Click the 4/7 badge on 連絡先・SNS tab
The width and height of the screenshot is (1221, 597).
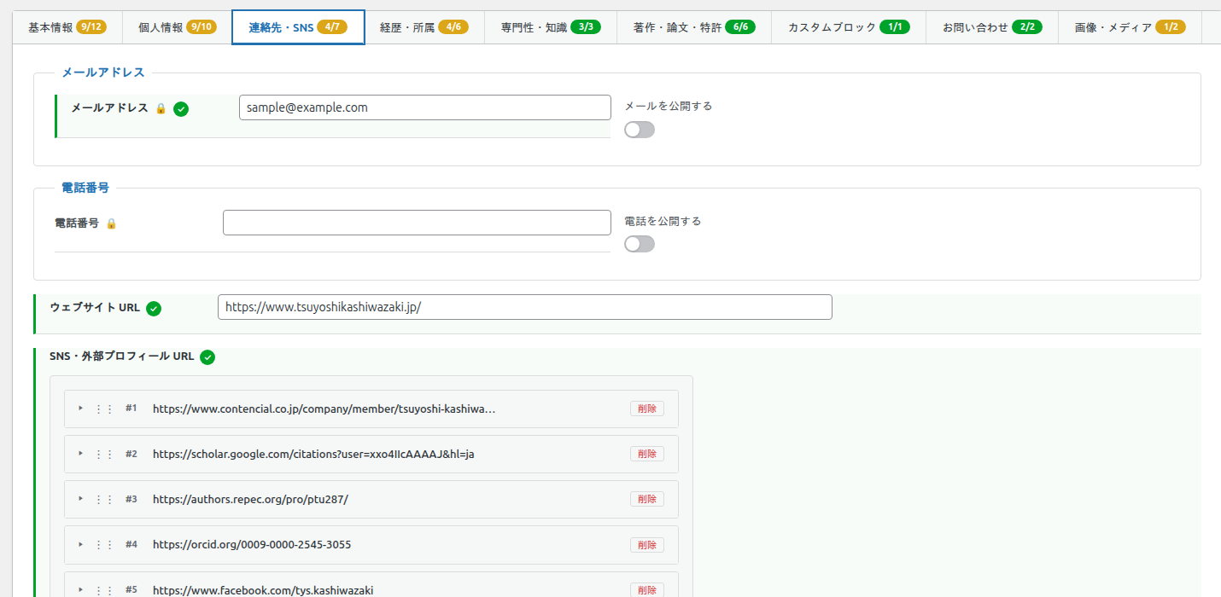(332, 27)
